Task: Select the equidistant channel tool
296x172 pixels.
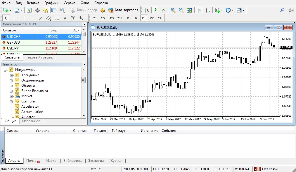Action: [x=49, y=18]
